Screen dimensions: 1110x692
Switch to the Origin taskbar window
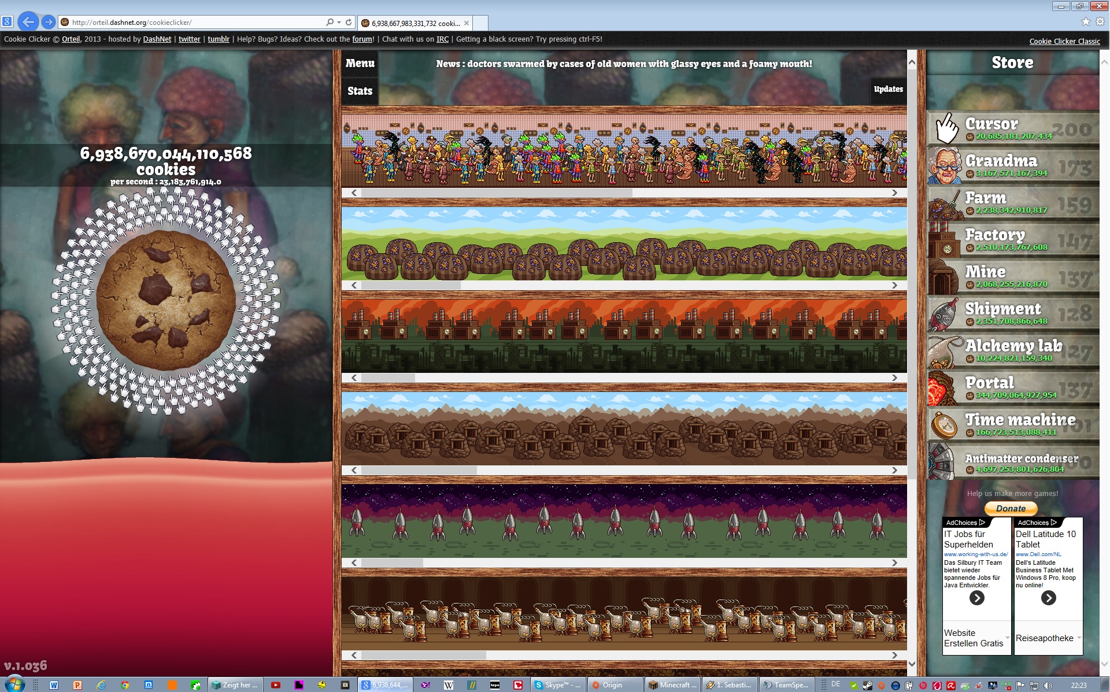(x=615, y=685)
